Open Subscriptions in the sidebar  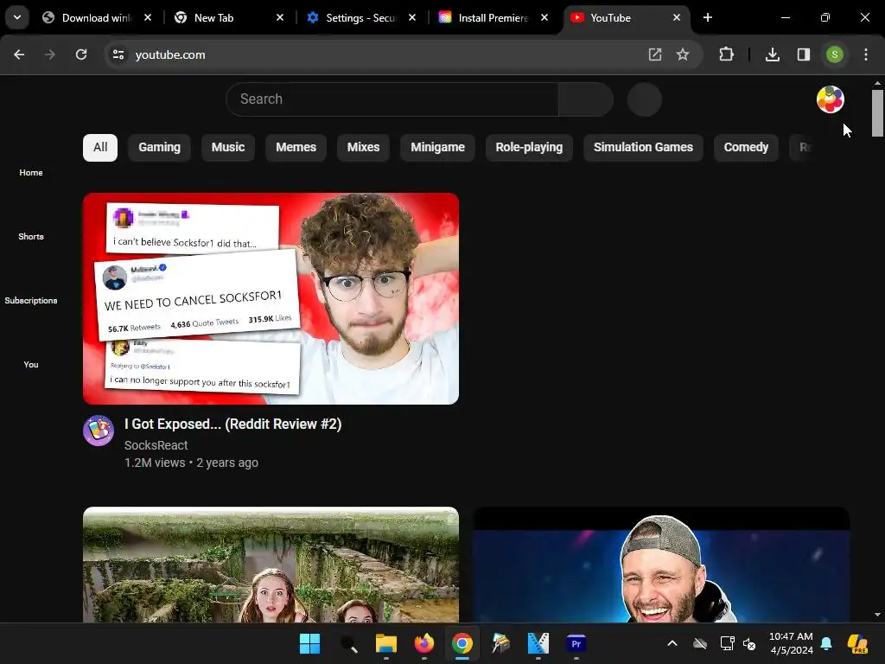click(x=31, y=300)
